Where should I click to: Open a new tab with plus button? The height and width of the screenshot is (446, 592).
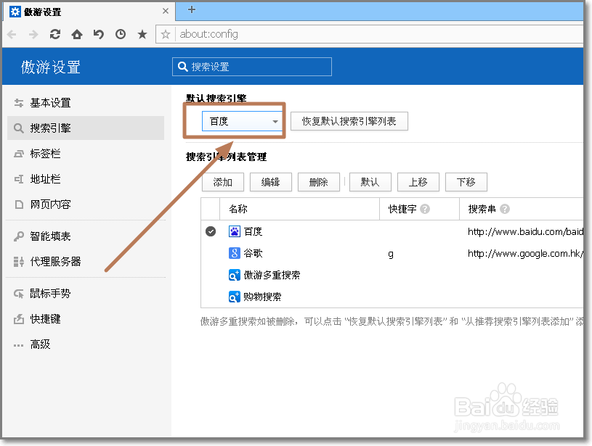pos(192,9)
